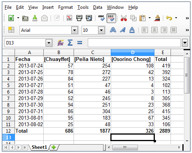Open the Insert menu
The image size is (192, 153).
click(x=48, y=7)
